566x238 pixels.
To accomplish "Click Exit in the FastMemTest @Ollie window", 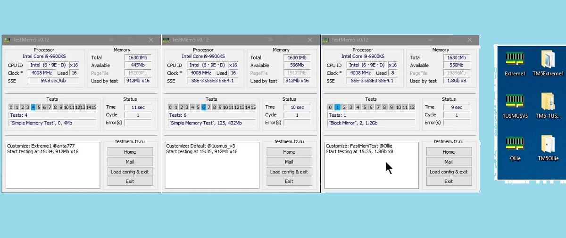I will (x=449, y=181).
